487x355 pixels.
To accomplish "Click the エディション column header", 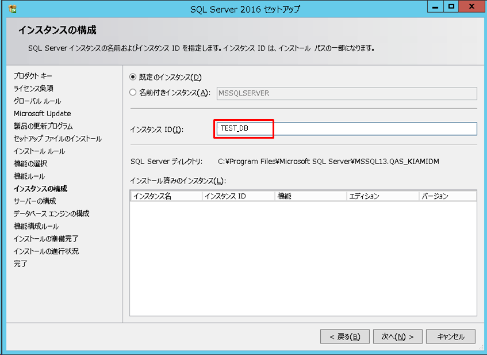I will coord(383,196).
